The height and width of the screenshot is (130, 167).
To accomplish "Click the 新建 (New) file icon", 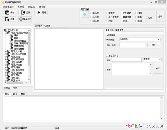I will (7, 19).
